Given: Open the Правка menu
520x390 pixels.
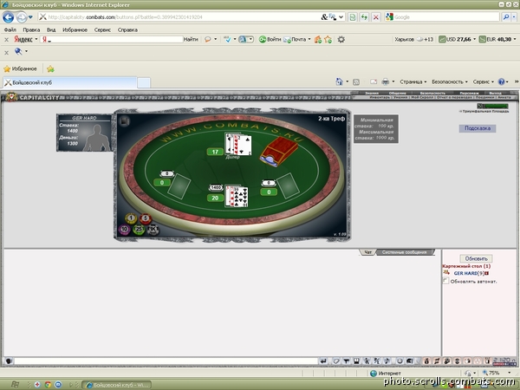Looking at the screenshot, I should (31, 29).
